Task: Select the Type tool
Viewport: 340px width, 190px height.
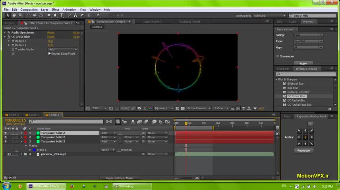Action: [62, 15]
